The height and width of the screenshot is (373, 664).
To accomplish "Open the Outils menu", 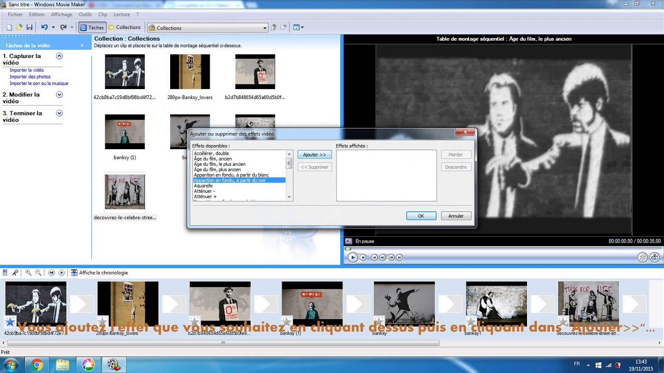I will pos(85,15).
